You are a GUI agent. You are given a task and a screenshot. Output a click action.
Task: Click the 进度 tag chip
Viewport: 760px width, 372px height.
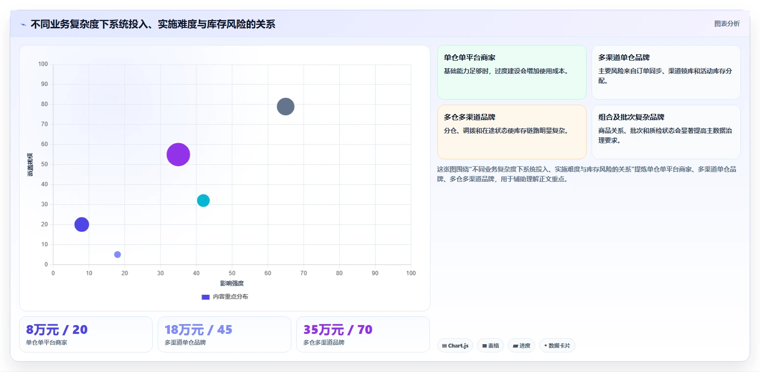click(522, 346)
